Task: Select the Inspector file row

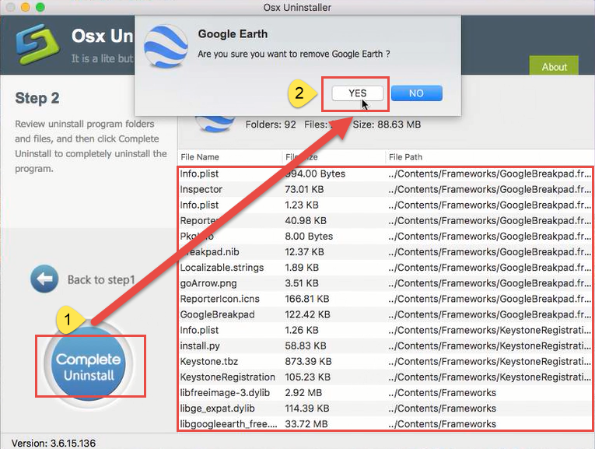Action: click(x=201, y=189)
